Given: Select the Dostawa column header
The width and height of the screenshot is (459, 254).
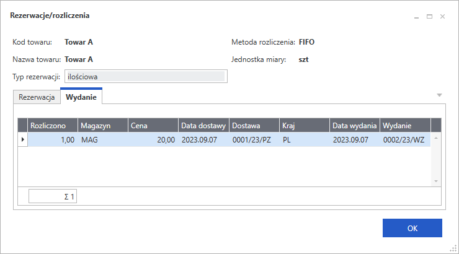Looking at the screenshot, I should coord(254,125).
